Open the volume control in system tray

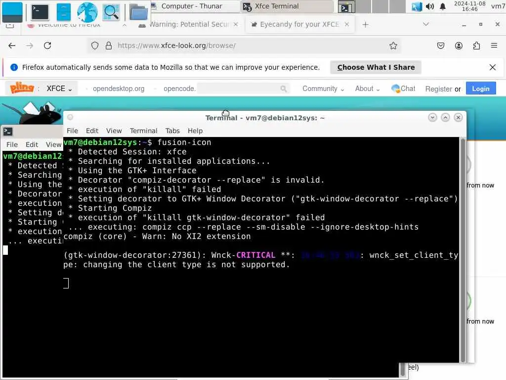point(429,6)
